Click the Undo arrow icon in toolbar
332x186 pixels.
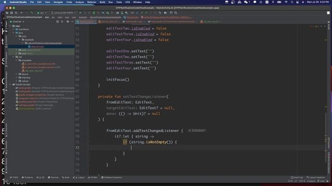(x=160, y=13)
